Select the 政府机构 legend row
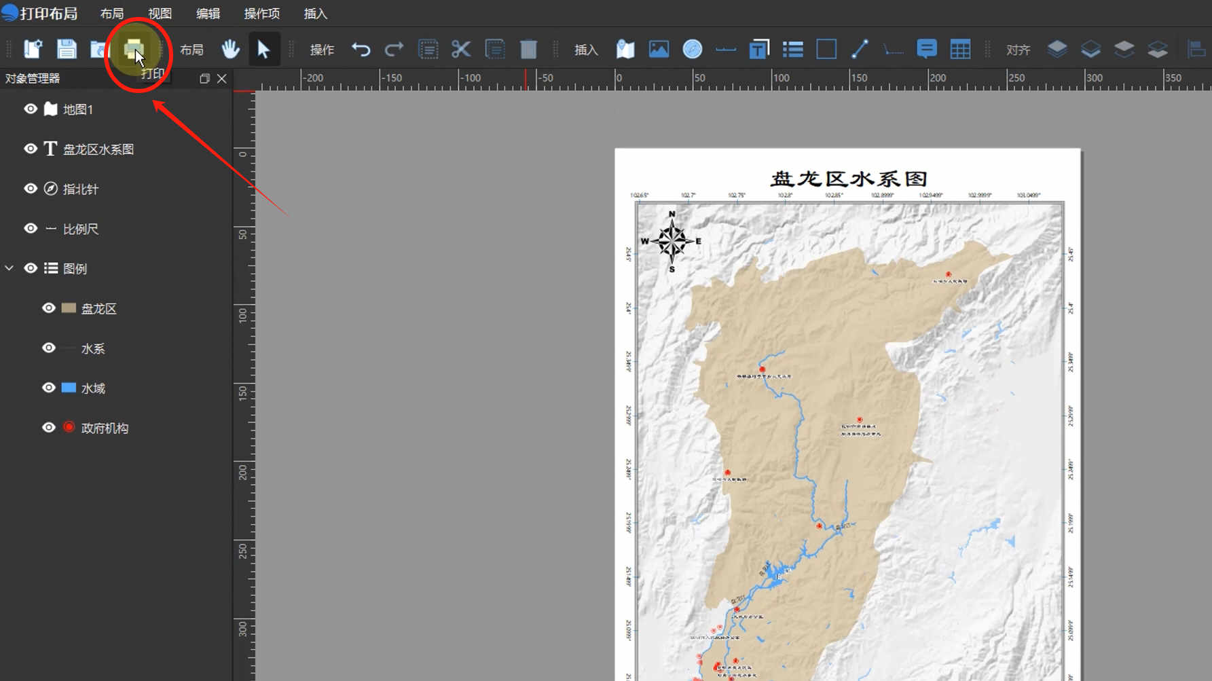This screenshot has width=1212, height=681. (x=105, y=428)
